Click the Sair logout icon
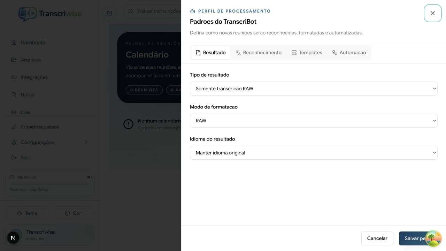The height and width of the screenshot is (251, 446). tap(14, 158)
